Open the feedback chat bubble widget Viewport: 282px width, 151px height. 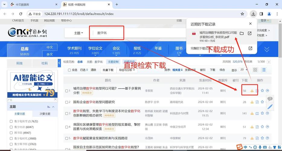pos(270,99)
